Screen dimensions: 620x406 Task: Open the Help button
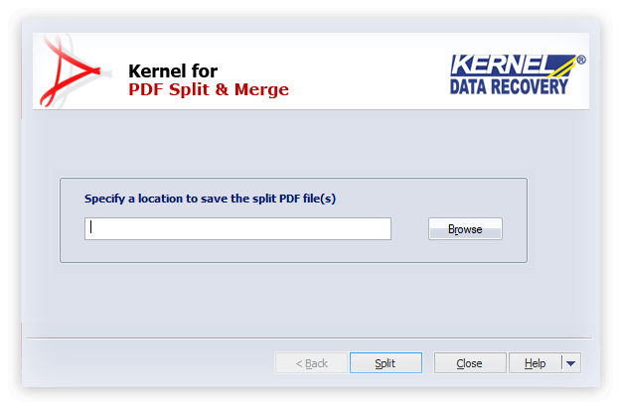[x=535, y=363]
